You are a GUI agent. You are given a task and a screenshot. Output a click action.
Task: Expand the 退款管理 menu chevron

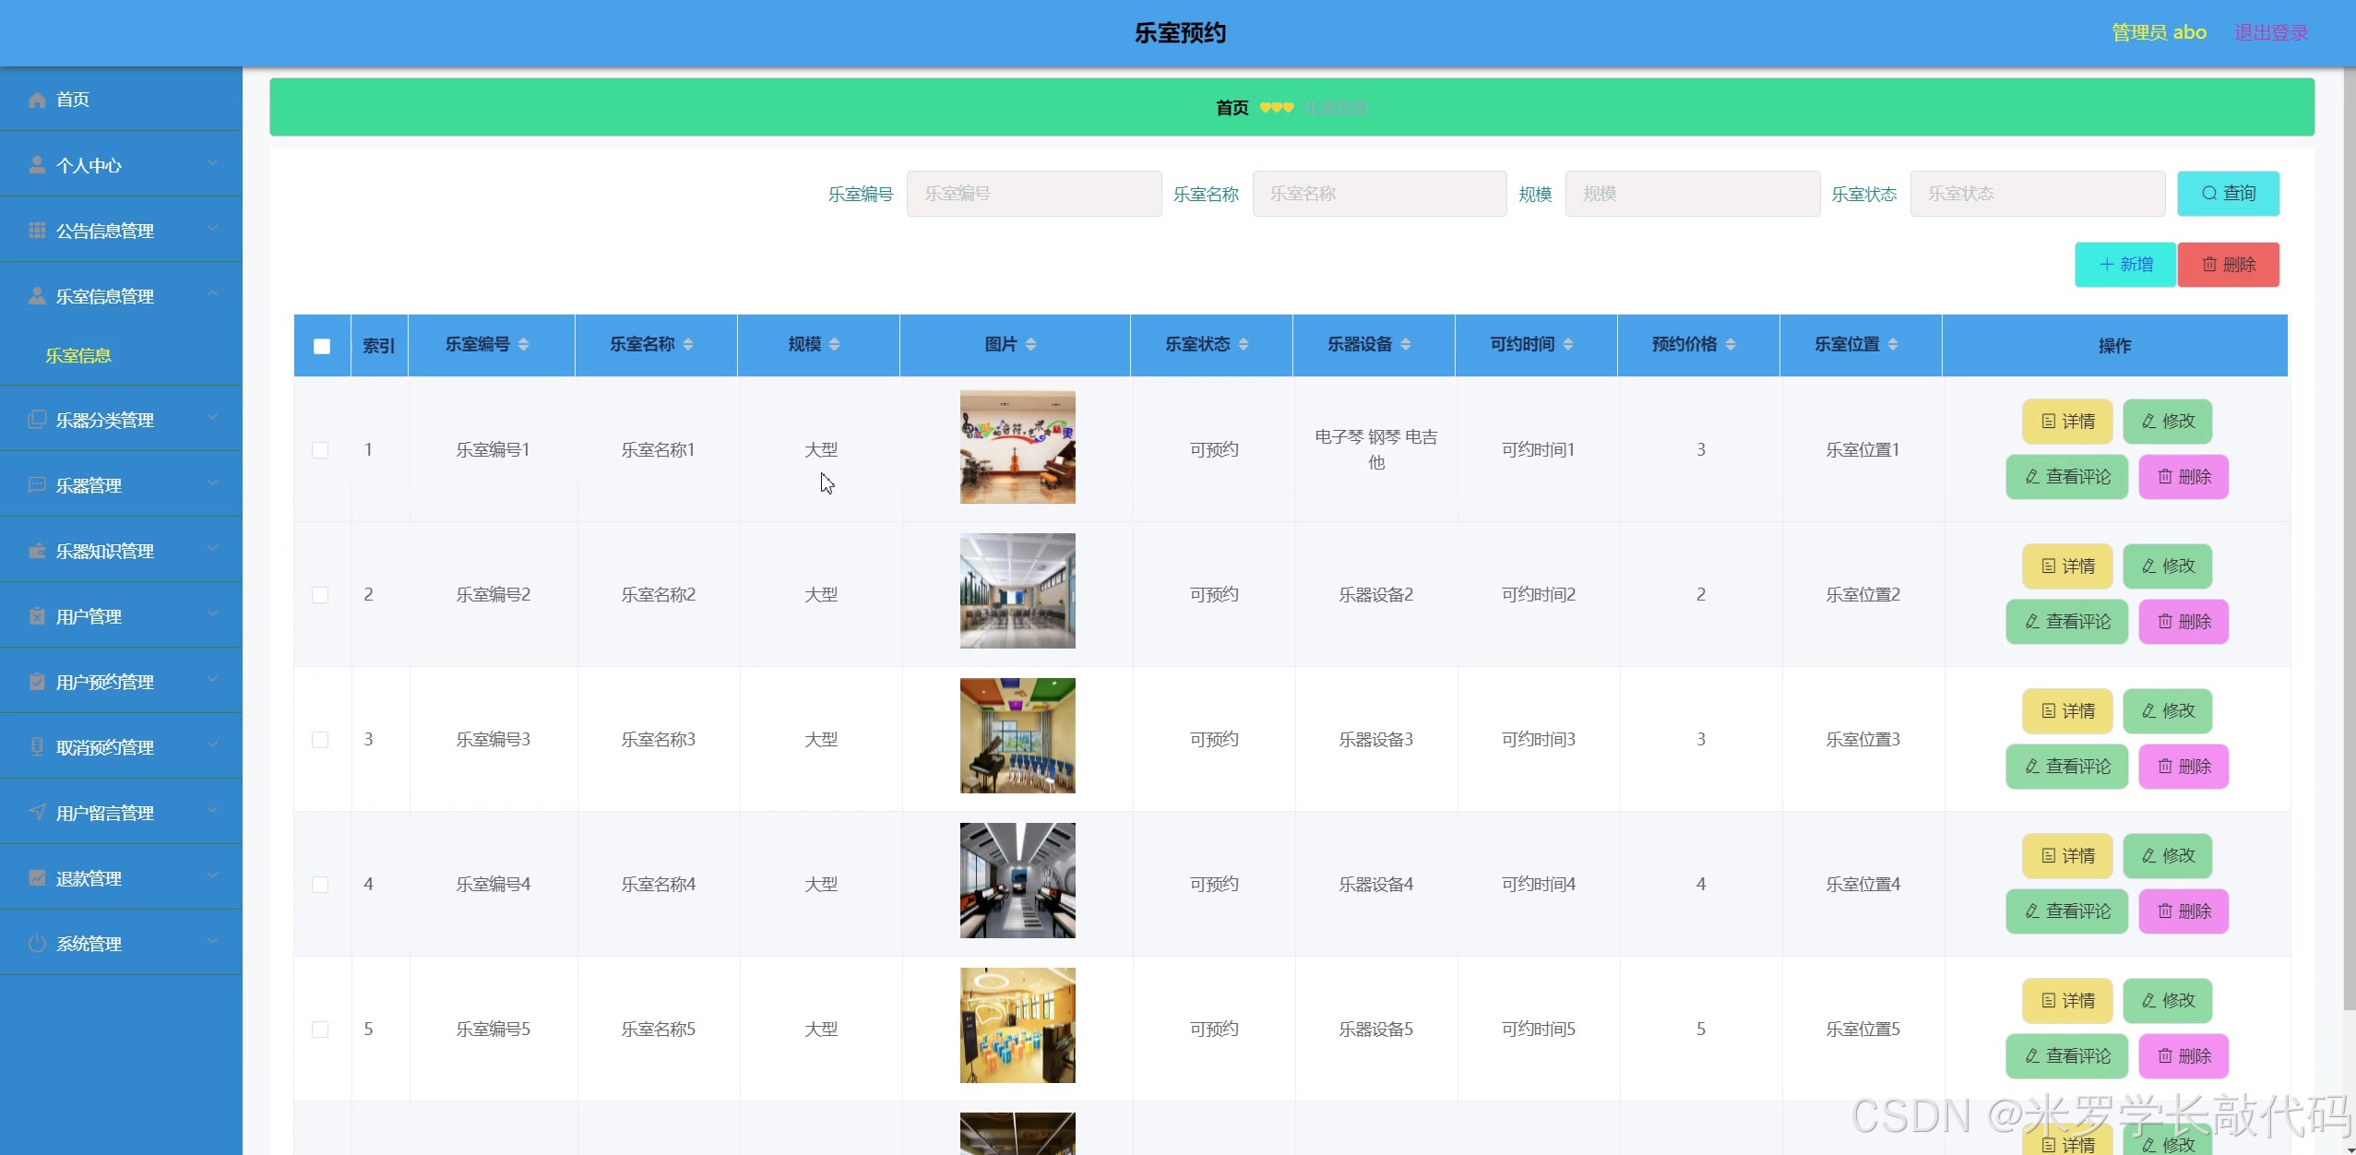click(x=213, y=876)
